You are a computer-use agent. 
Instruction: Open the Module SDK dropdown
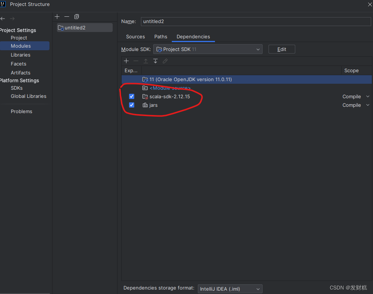(208, 49)
